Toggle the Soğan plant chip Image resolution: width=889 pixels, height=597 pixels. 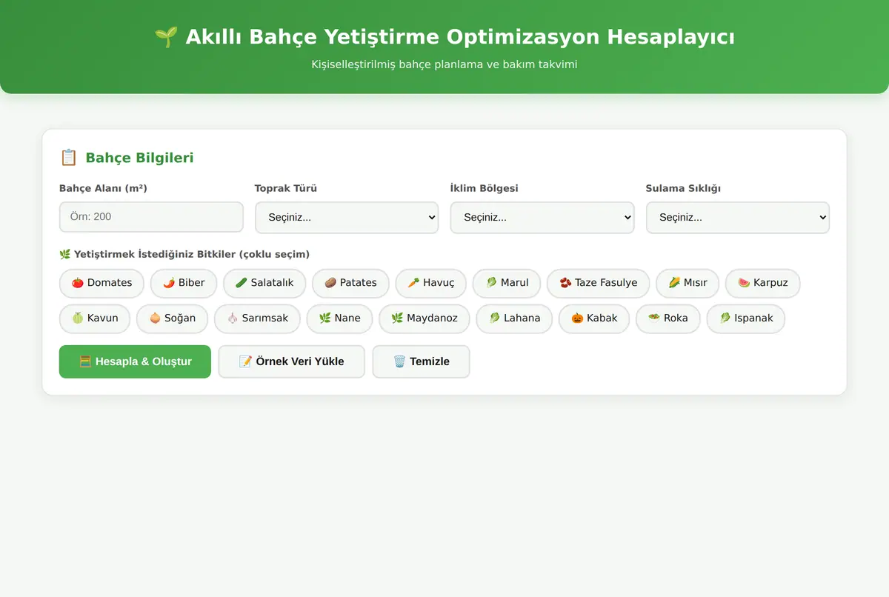[x=172, y=318]
